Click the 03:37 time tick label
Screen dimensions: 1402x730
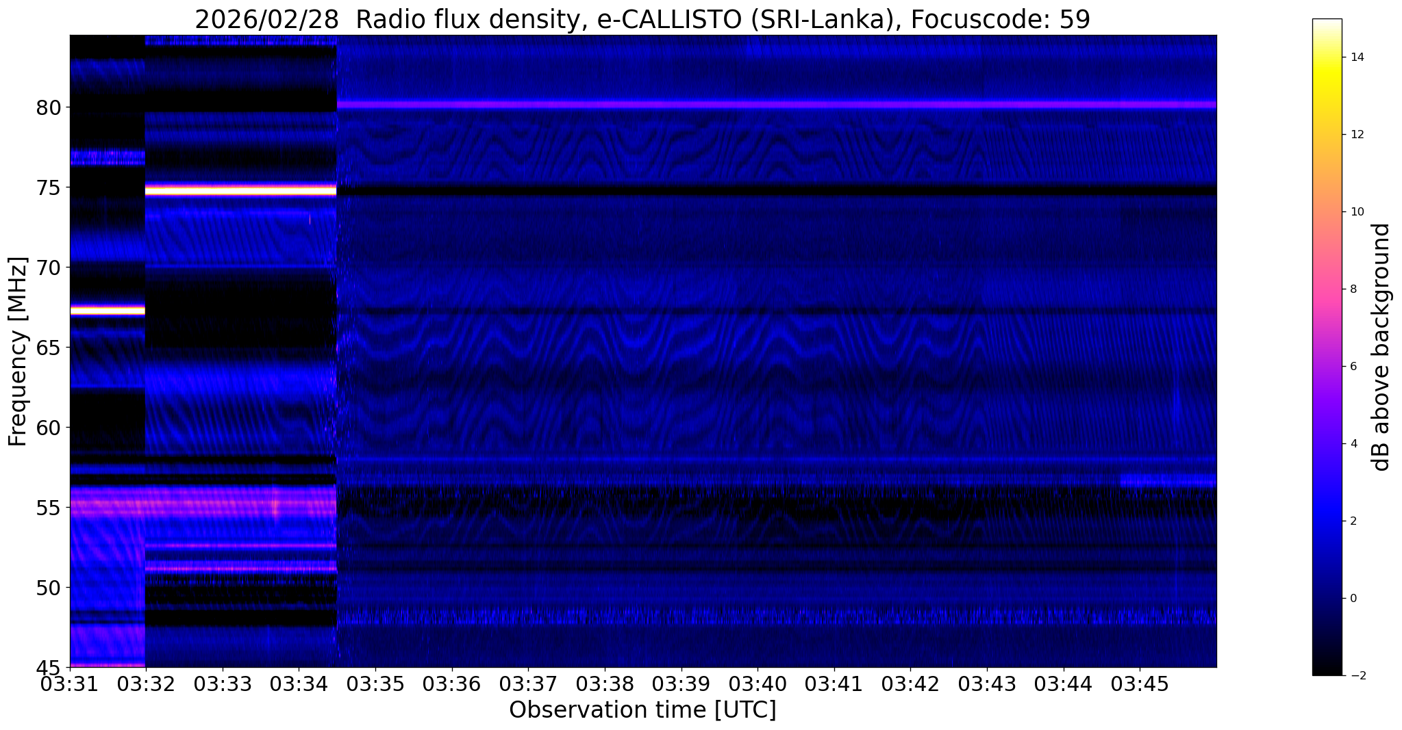click(x=528, y=683)
